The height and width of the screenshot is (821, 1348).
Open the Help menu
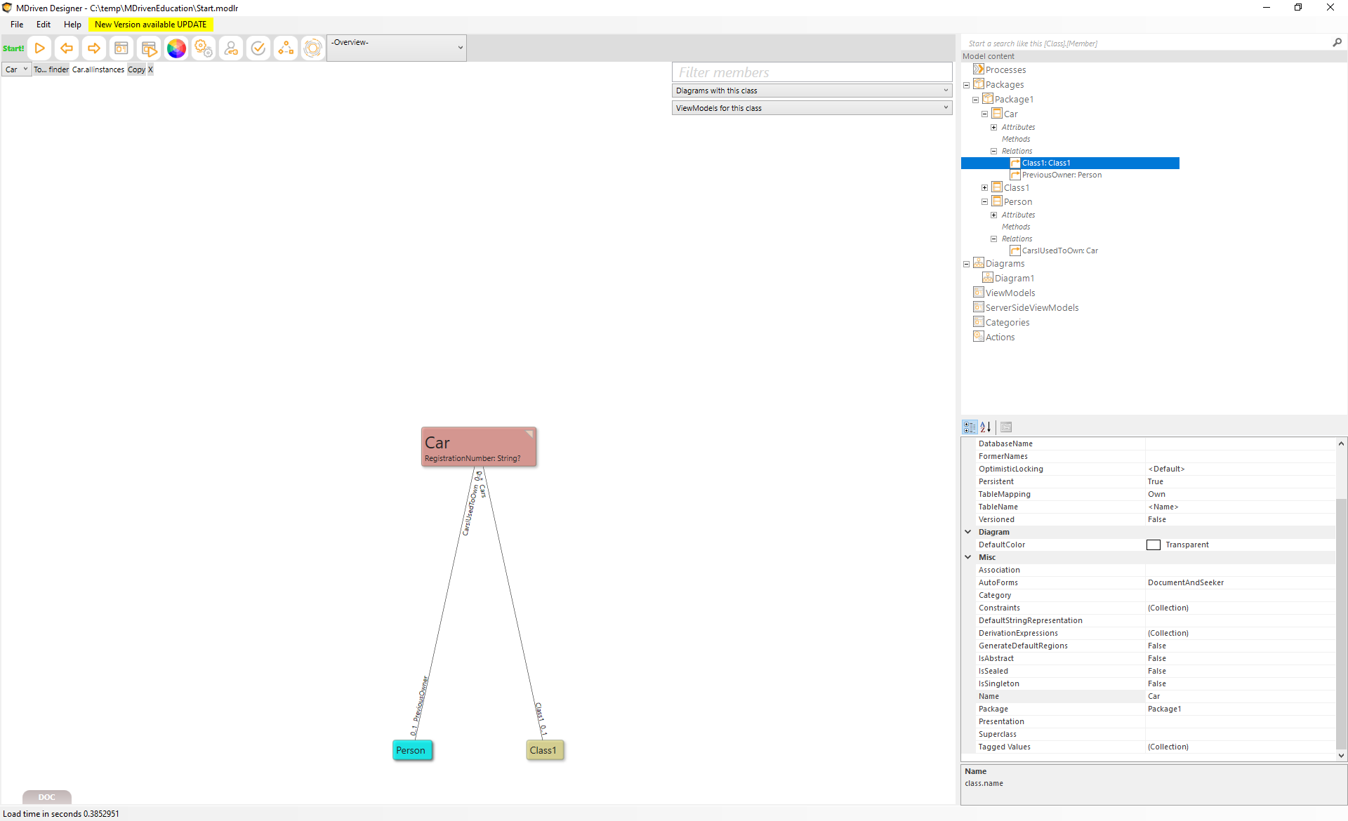pos(72,25)
